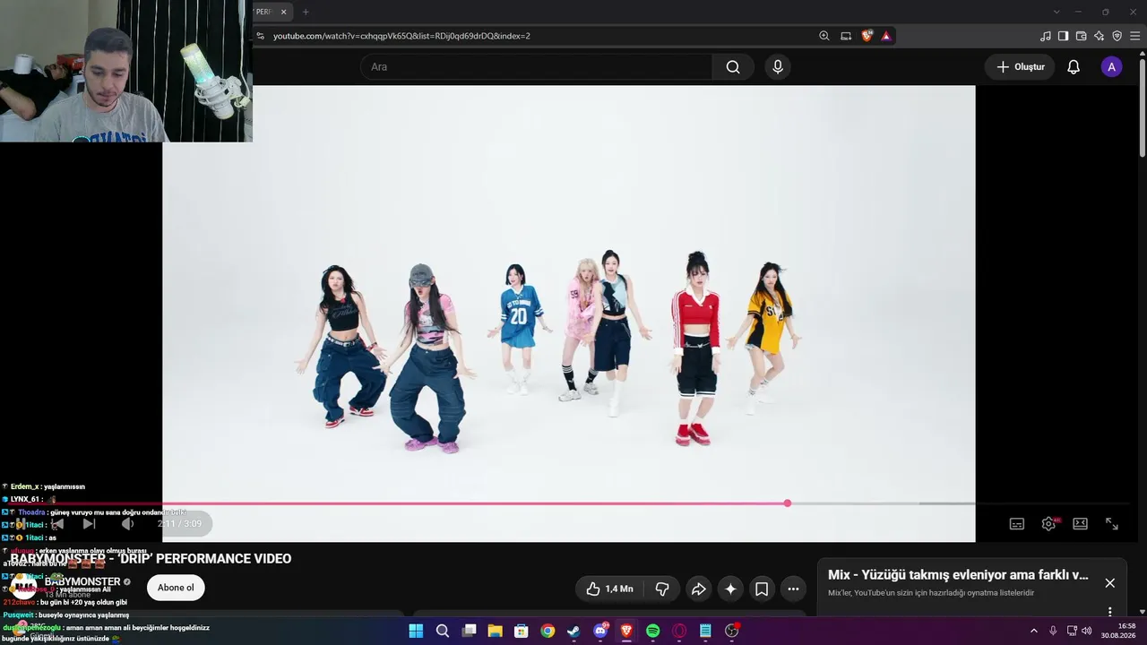Open Windows Start menu
The width and height of the screenshot is (1147, 645).
tap(416, 631)
